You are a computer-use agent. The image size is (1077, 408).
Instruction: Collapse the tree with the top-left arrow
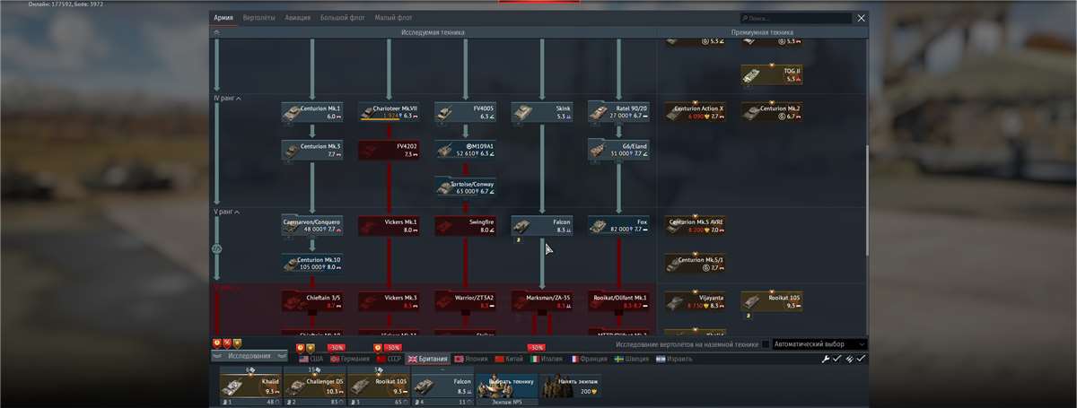tap(216, 32)
